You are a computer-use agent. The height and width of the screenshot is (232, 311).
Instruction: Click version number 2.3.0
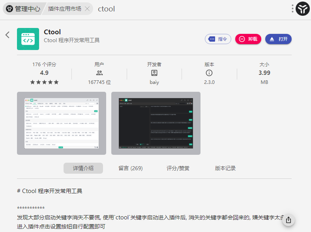tap(209, 82)
